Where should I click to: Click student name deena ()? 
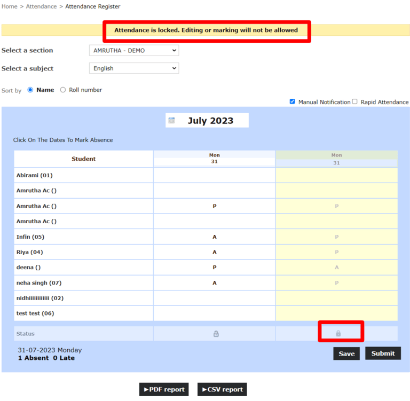28,268
